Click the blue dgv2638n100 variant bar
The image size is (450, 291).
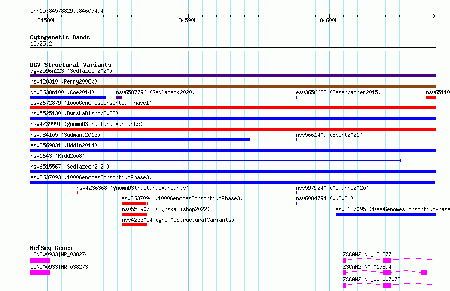pyautogui.click(x=68, y=97)
